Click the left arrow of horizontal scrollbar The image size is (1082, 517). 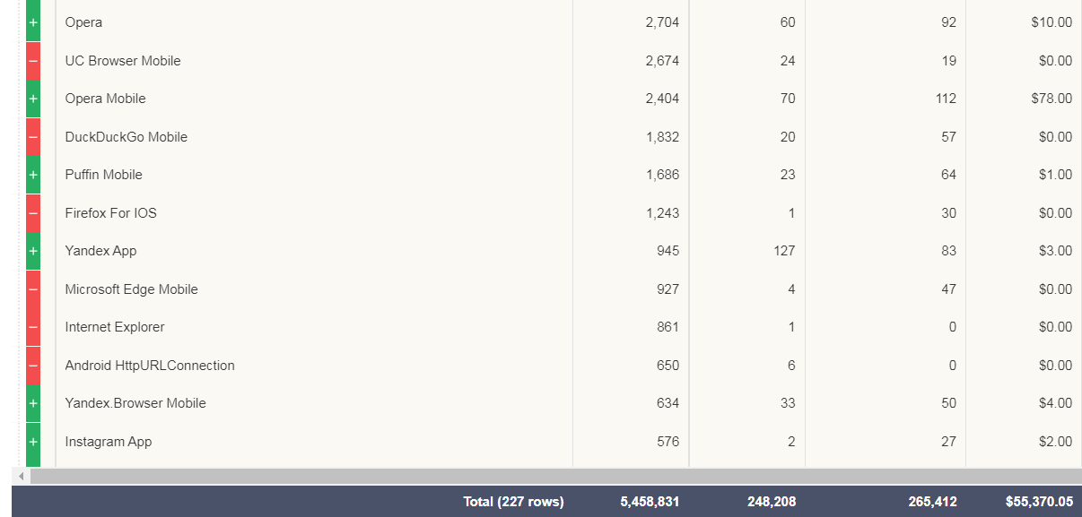(x=22, y=476)
